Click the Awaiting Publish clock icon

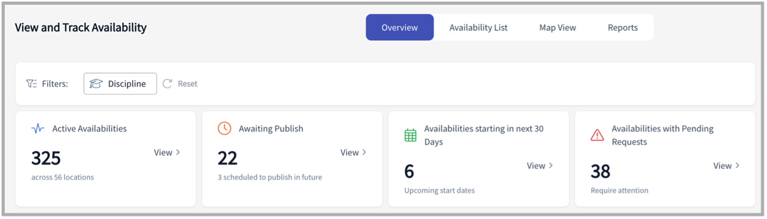pyautogui.click(x=225, y=128)
